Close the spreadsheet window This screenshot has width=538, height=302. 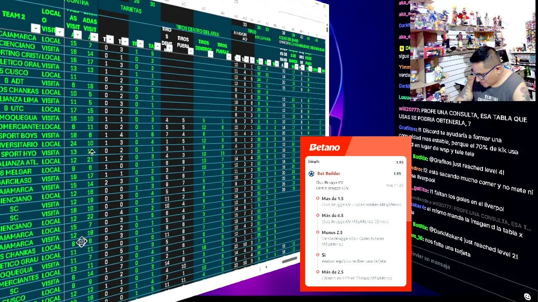[x=324, y=6]
